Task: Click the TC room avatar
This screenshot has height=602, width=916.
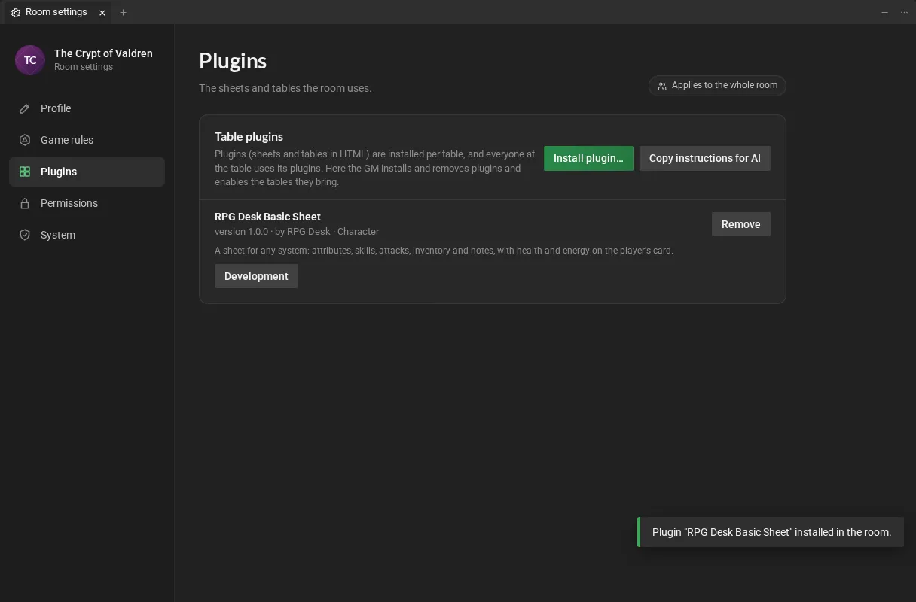Action: click(x=30, y=60)
